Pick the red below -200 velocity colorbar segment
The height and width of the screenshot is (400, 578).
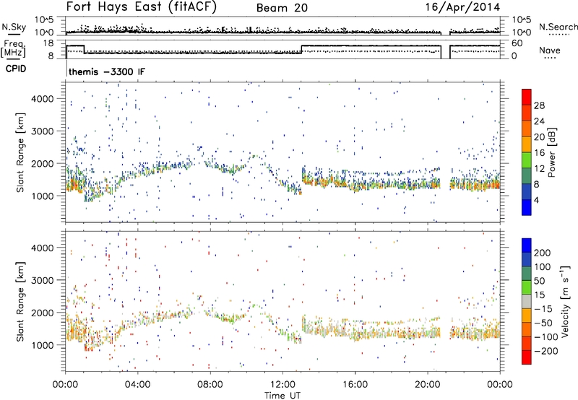527,357
